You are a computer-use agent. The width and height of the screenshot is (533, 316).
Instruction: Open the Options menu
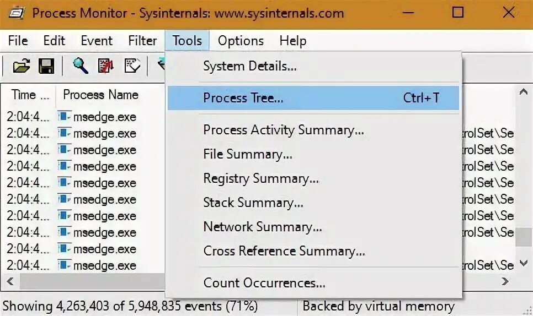pyautogui.click(x=241, y=41)
